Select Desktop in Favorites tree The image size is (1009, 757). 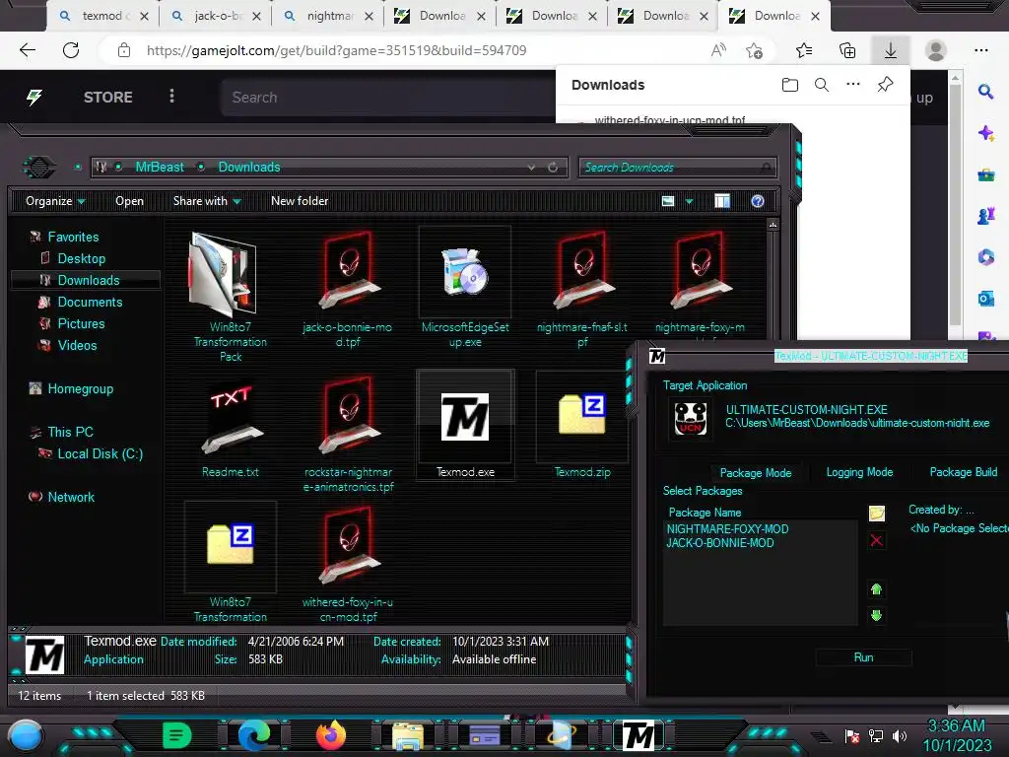click(x=81, y=259)
